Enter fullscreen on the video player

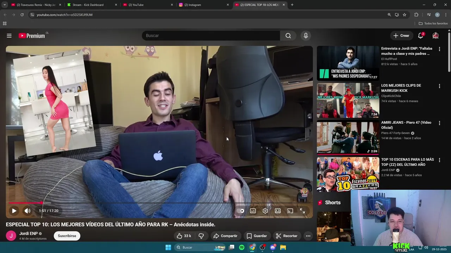point(302,211)
